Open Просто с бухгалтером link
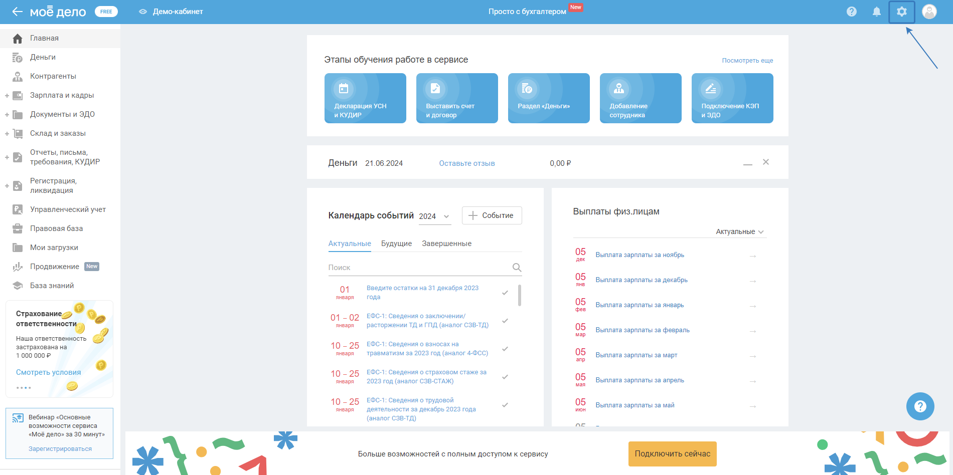 [527, 12]
